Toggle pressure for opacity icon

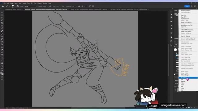(x=50, y=6)
